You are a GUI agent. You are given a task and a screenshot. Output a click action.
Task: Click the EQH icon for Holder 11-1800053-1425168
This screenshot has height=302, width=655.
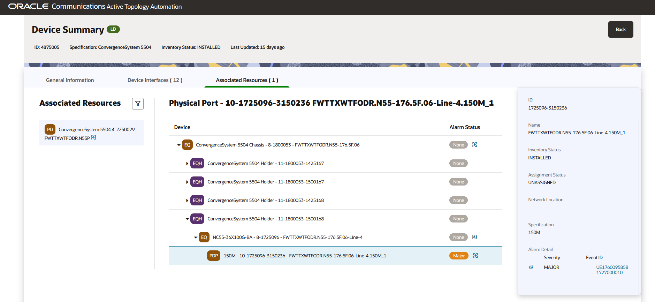click(197, 200)
